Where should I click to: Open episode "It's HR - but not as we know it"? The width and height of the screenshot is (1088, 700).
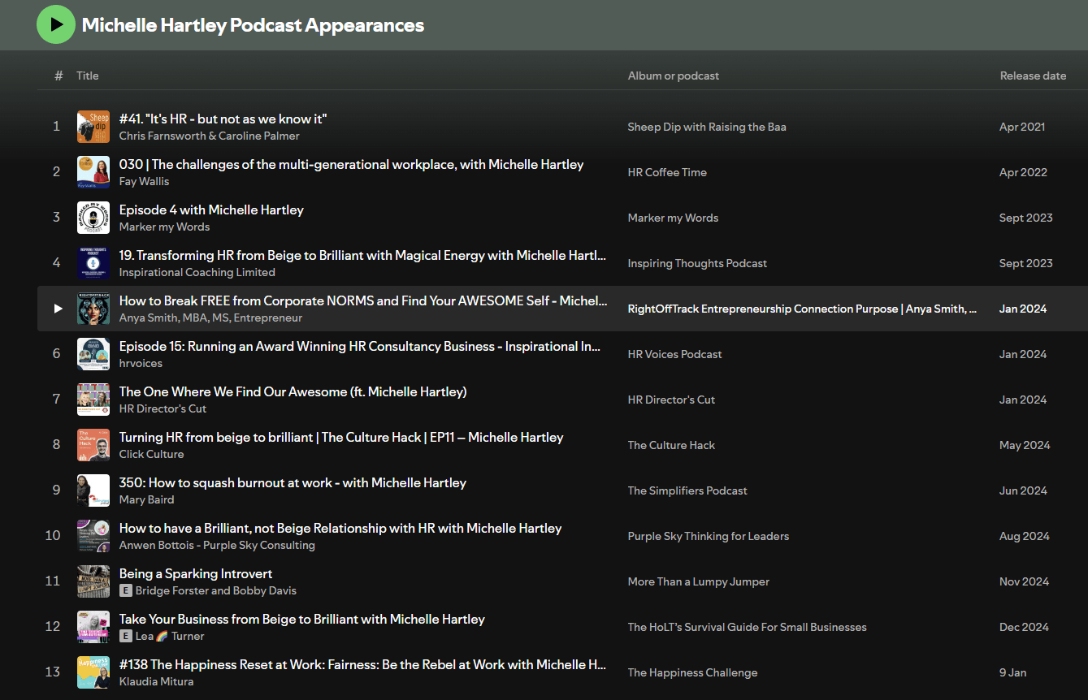223,119
